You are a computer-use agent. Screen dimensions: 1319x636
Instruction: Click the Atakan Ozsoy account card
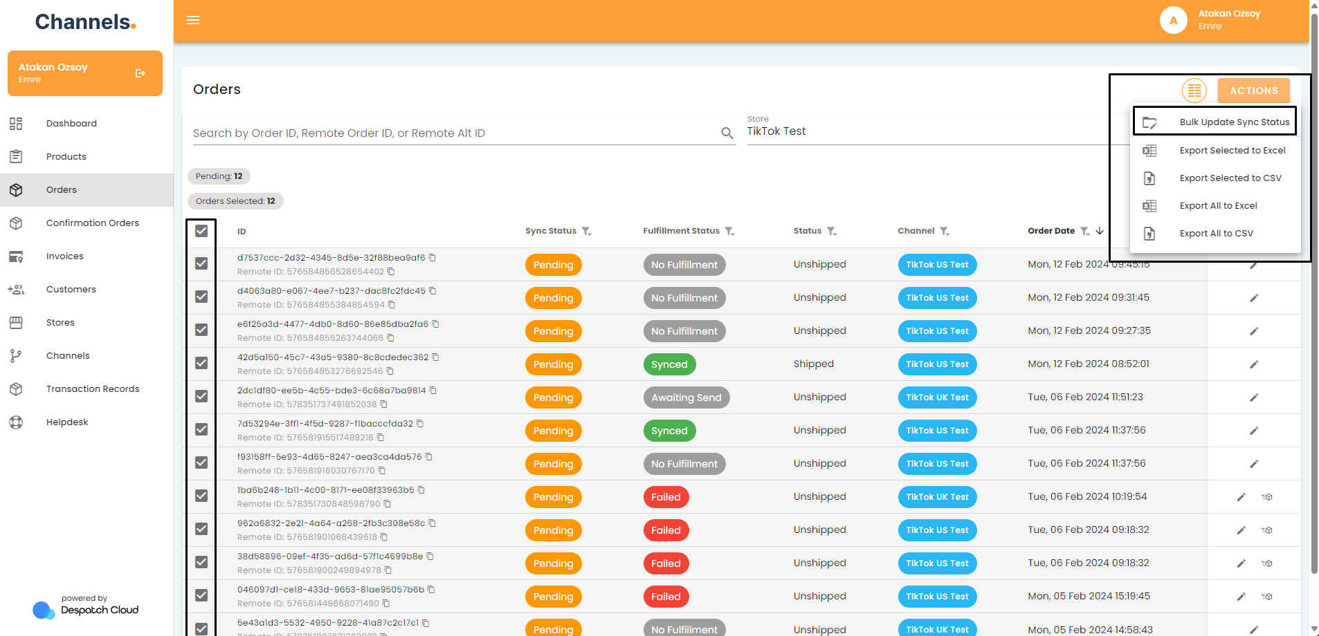(x=85, y=73)
